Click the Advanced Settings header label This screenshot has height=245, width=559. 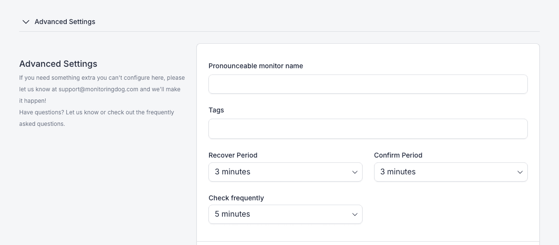[65, 22]
